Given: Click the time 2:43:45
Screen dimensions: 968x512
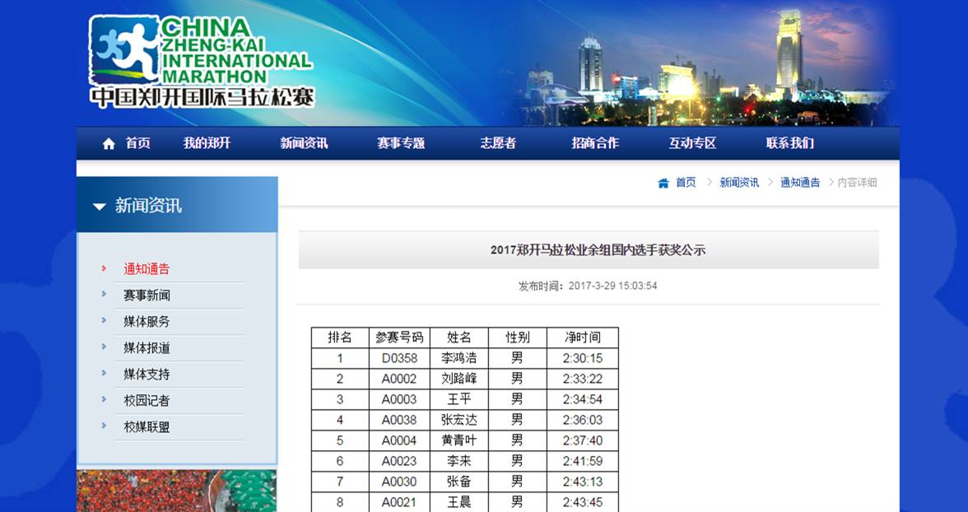Looking at the screenshot, I should (583, 502).
